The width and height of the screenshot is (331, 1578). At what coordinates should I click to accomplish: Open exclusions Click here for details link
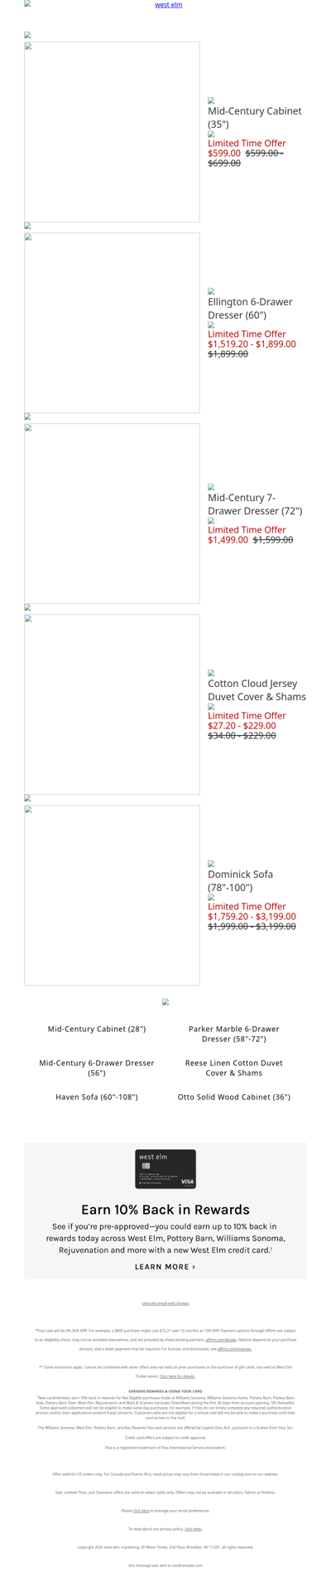coord(177,1376)
